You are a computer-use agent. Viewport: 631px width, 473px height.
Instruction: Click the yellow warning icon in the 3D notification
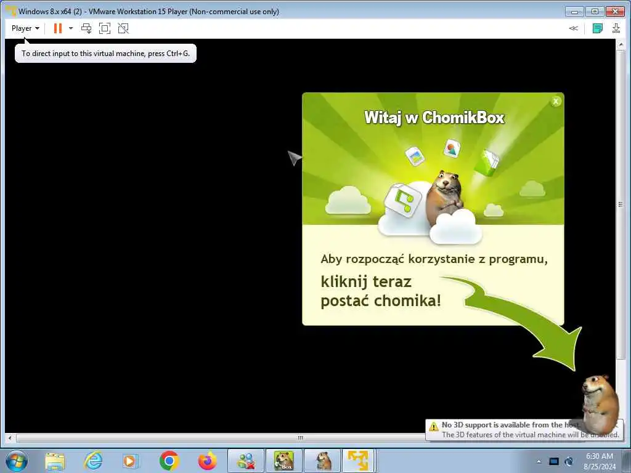(x=433, y=426)
